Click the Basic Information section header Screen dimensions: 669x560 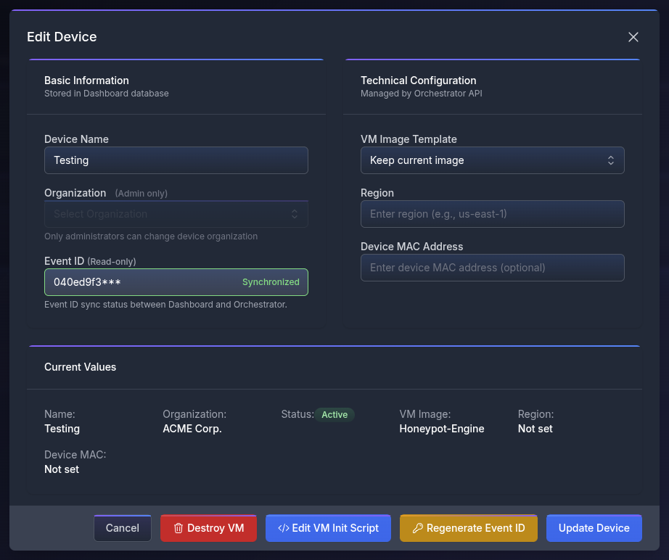pos(86,81)
